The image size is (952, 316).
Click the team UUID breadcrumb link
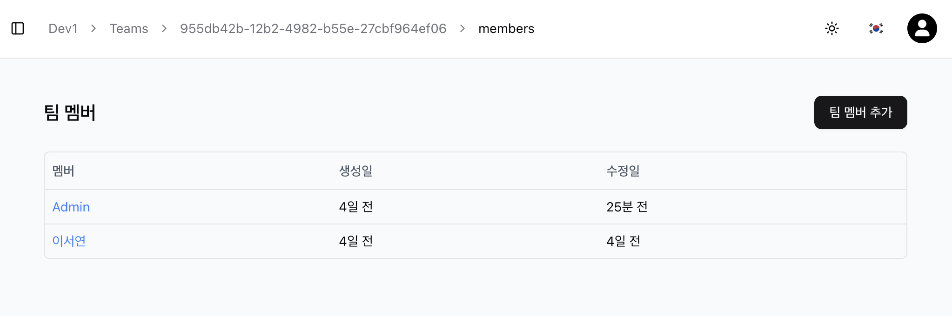click(314, 28)
